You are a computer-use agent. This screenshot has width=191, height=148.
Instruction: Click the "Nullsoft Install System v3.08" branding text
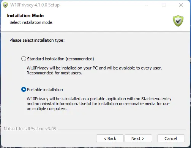point(30,129)
